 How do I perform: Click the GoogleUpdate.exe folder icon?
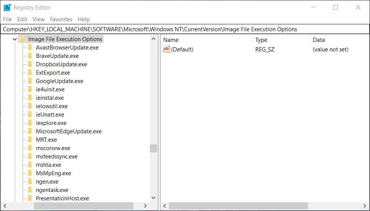(30, 81)
